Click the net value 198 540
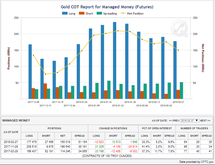Image resolution: width=215 pixels, height=165 pixels. [x=65, y=147]
